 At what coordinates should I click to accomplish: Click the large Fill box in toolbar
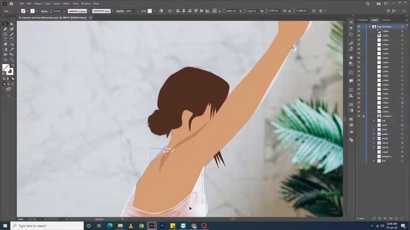tap(6, 68)
